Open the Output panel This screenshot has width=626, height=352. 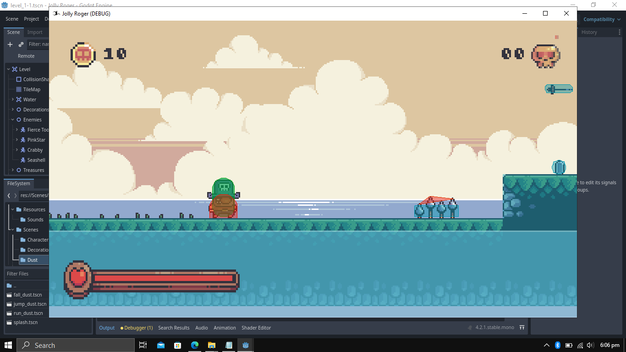pos(107,328)
